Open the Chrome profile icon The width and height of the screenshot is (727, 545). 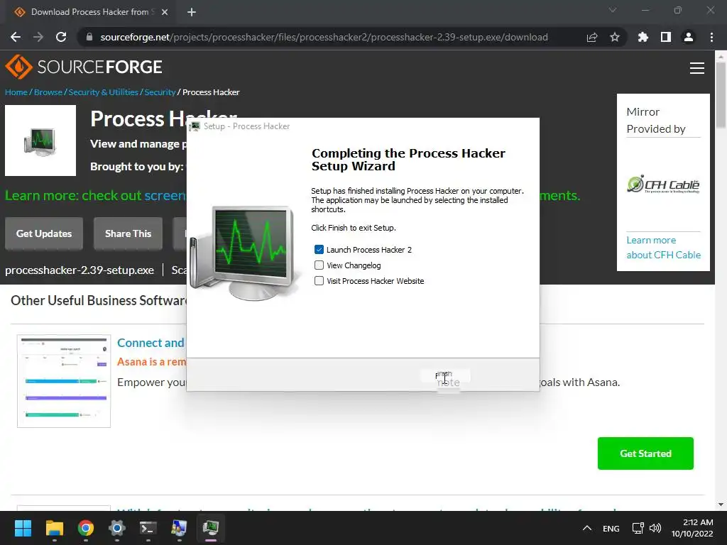(x=689, y=37)
